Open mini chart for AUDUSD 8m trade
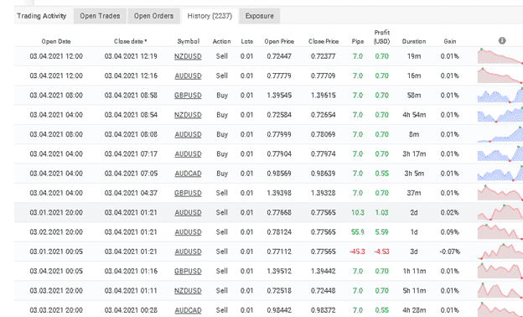Image resolution: width=523 pixels, height=317 pixels. (500, 134)
